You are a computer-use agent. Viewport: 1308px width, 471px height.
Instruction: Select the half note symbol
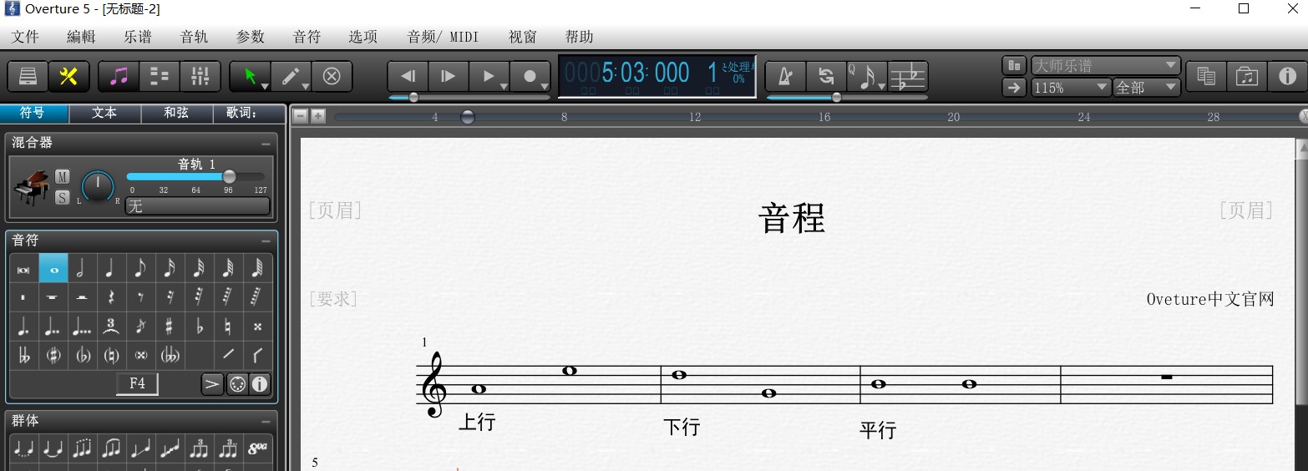(82, 269)
